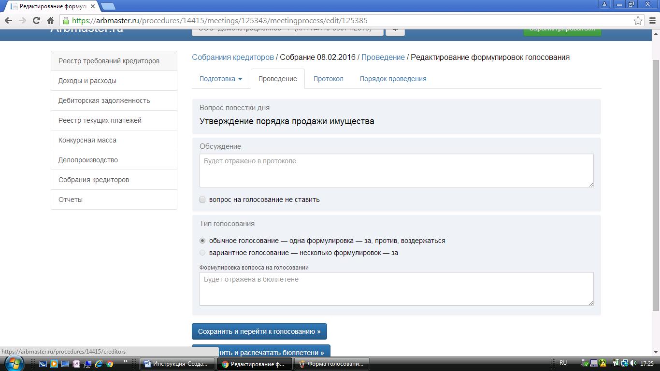Bookmark the page with the star icon
Screen dimensions: 660x371
(x=638, y=20)
